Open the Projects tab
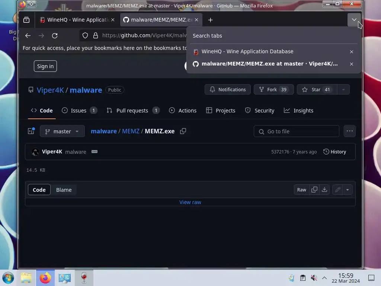This screenshot has width=381, height=286. coord(221,111)
